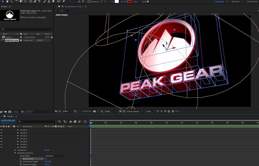259x166 pixels.
Task: Click the Fill color swatch
Action: coord(117,2)
